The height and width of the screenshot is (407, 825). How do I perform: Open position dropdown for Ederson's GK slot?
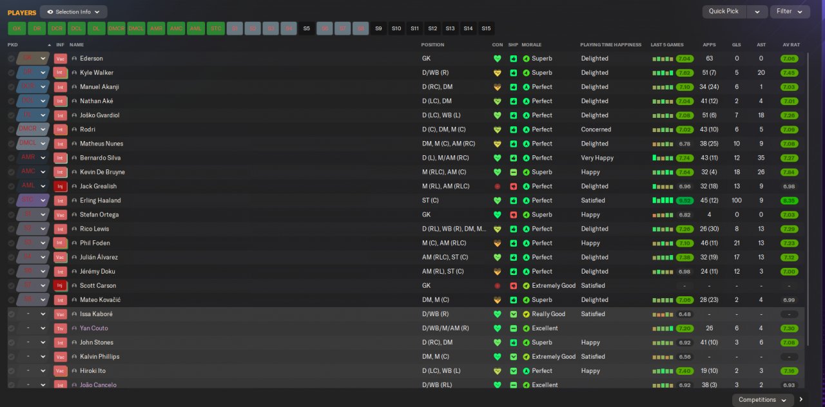[43, 59]
